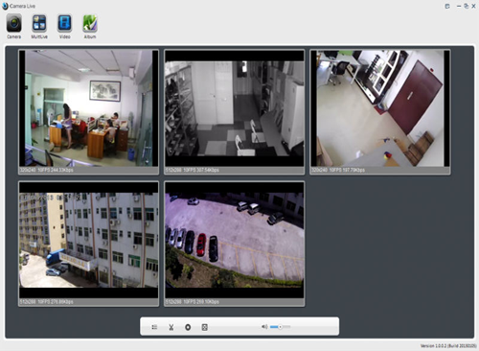Open the window options icon beside minimize
This screenshot has height=351, width=479.
(447, 6)
